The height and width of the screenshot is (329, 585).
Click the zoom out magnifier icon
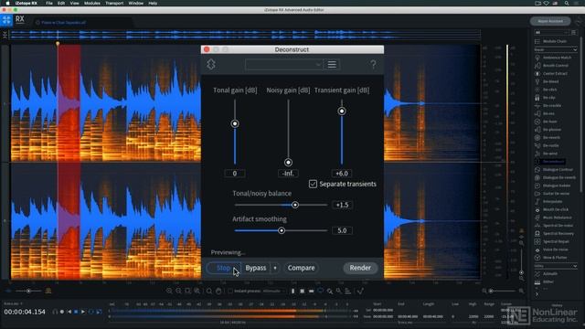(x=178, y=291)
